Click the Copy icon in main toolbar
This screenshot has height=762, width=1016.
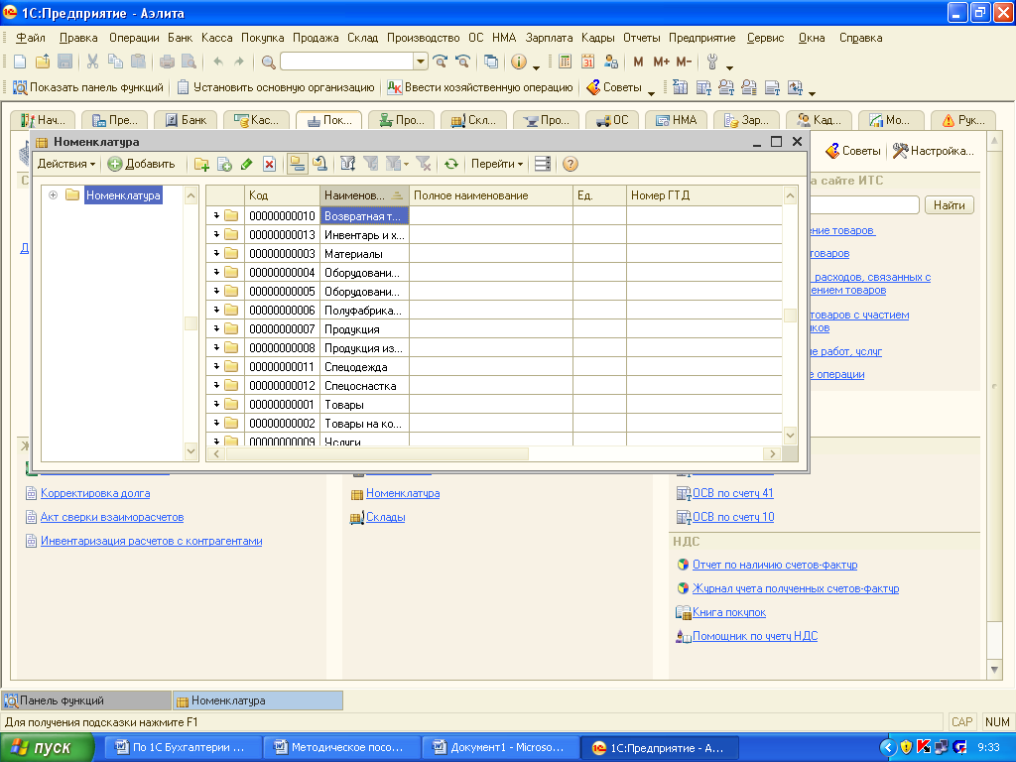(115, 62)
